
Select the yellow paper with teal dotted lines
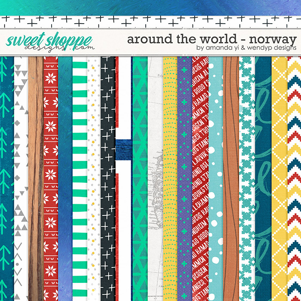tap(170, 179)
